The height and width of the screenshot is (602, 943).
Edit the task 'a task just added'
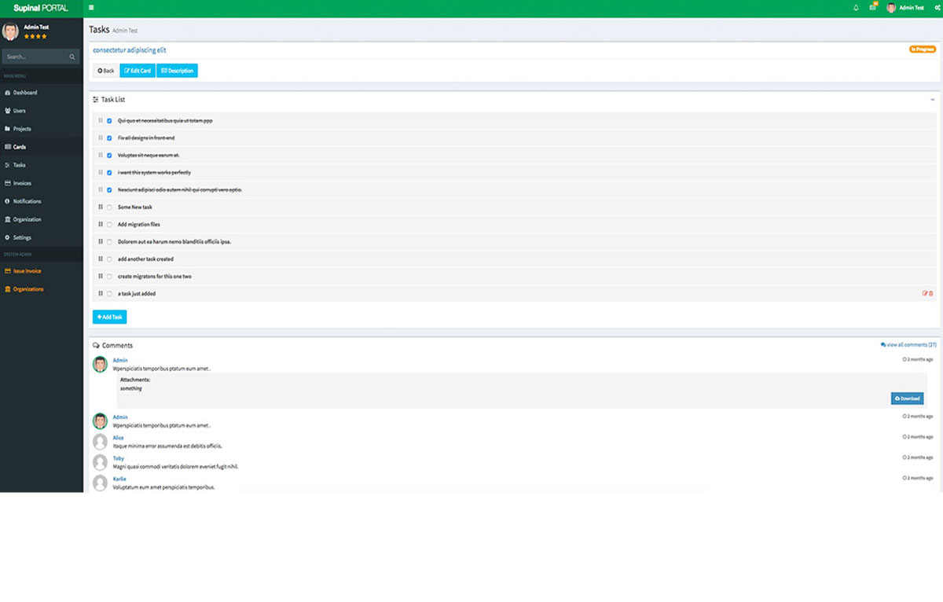coord(924,292)
